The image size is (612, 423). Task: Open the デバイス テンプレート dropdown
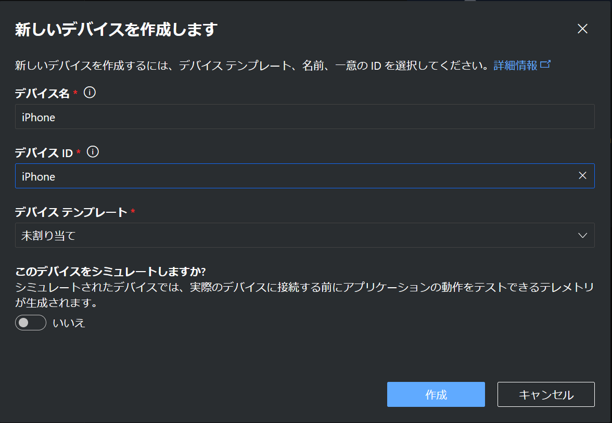[305, 235]
